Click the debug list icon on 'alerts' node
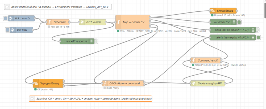 click(253, 37)
